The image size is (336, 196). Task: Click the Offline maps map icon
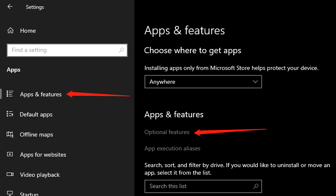(10, 134)
